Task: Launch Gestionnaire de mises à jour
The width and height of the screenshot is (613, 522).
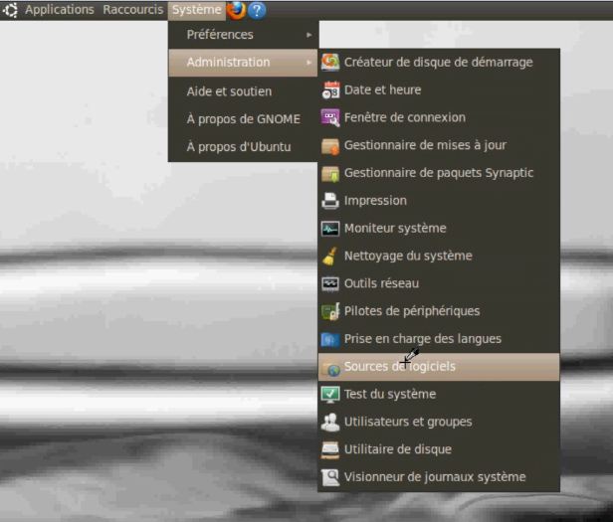Action: (x=439, y=145)
